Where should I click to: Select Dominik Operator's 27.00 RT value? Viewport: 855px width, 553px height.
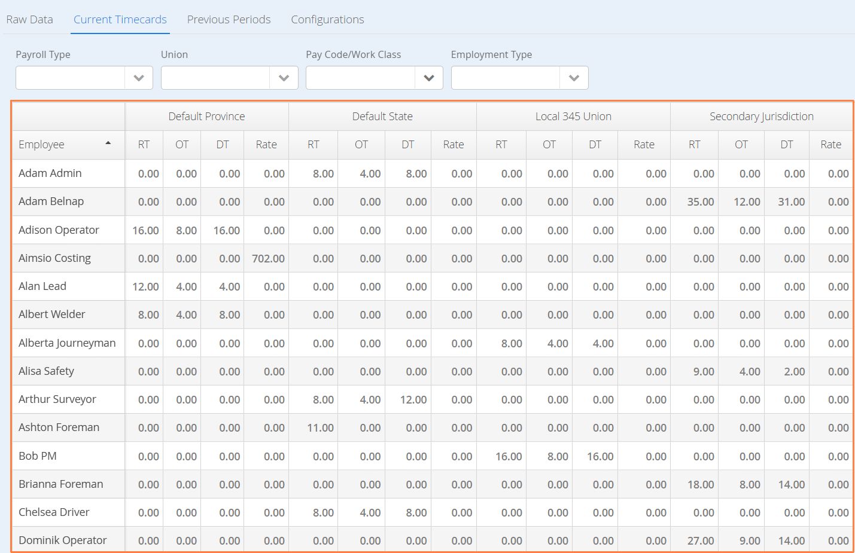pos(701,541)
